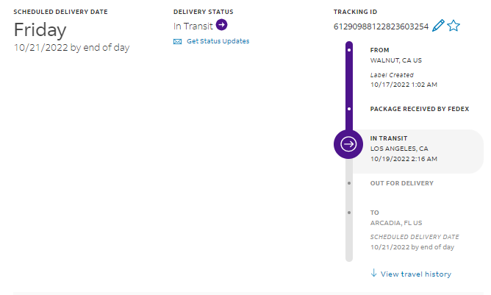The width and height of the screenshot is (491, 295).
Task: Click the down arrow by travel history
Action: (x=374, y=274)
